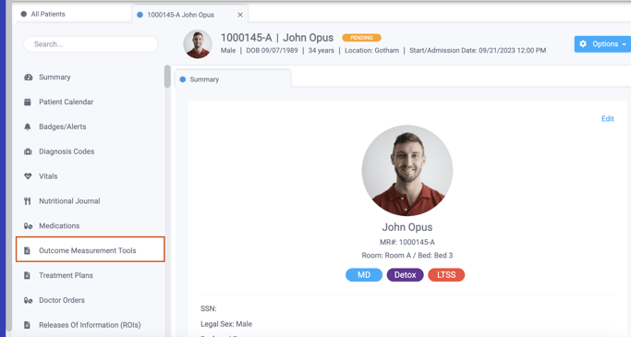Select the 1000145-A John Opus tab
Image resolution: width=631 pixels, height=337 pixels.
(x=181, y=15)
